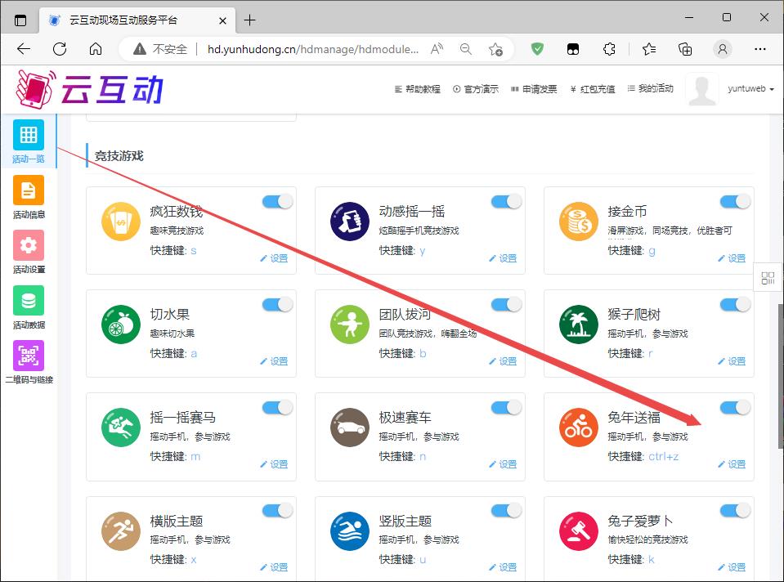Open 活动设置 gear icon in sidebar
Screen dimensions: 784x582
(x=29, y=246)
